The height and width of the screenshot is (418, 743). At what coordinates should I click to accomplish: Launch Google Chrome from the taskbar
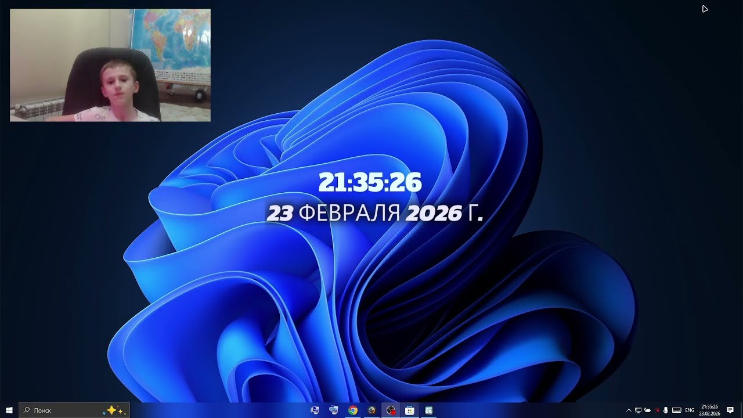click(x=353, y=410)
